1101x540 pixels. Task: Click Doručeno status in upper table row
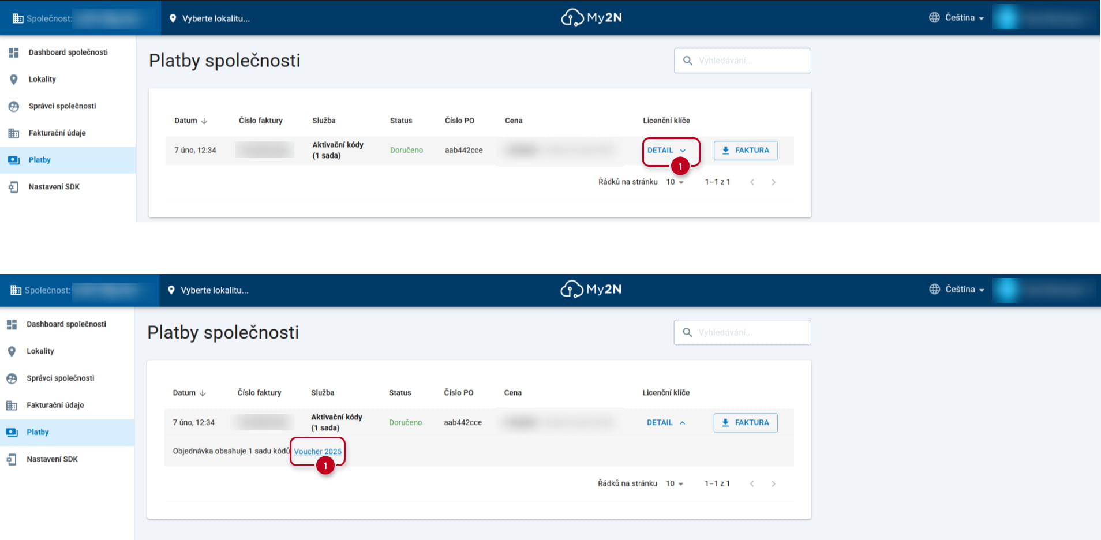pyautogui.click(x=406, y=151)
